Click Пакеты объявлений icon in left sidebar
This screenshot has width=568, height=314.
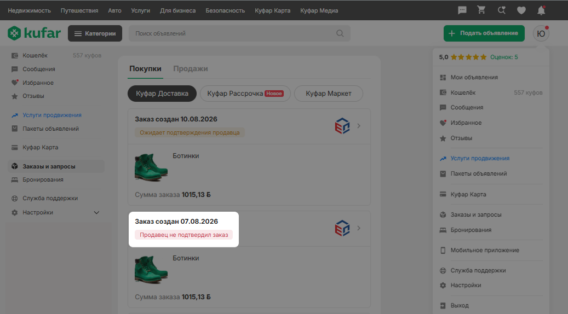[x=14, y=129]
